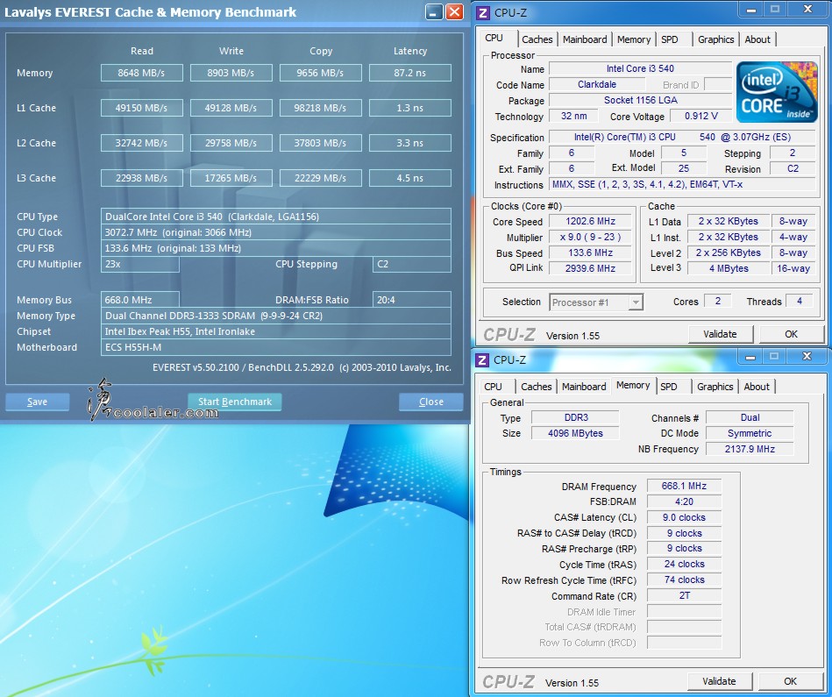Click the Instructions field listing MMX, SSE

pos(682,185)
